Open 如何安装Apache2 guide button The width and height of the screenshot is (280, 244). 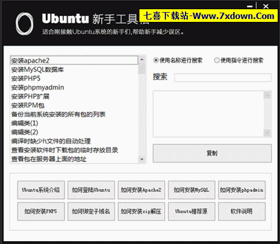point(141,190)
